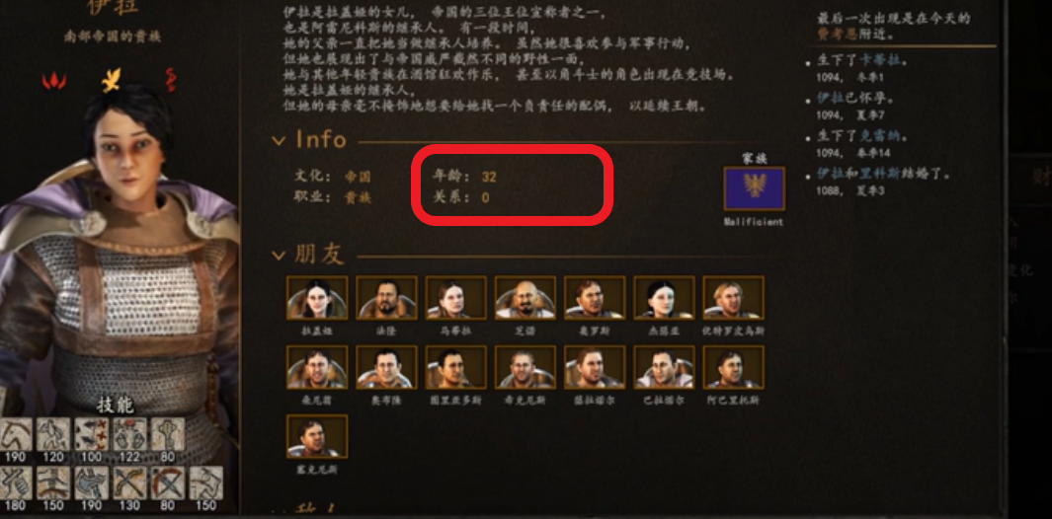Select friend portrait 阿巴里托斯
This screenshot has width=1052, height=519.
point(733,367)
